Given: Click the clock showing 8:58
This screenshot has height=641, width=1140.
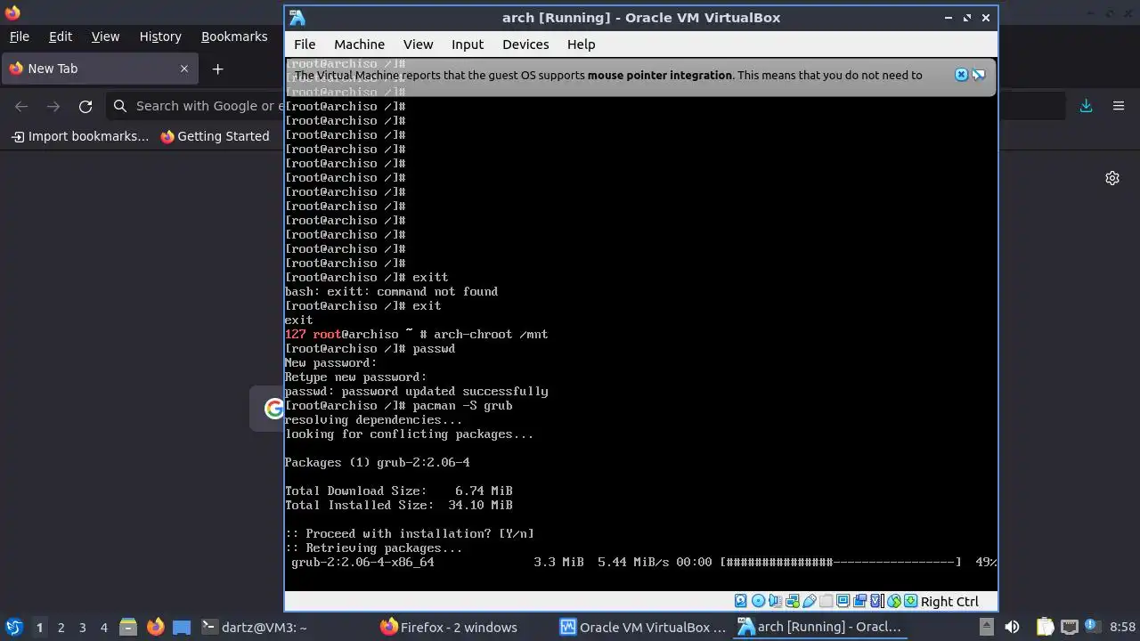Looking at the screenshot, I should pyautogui.click(x=1122, y=627).
